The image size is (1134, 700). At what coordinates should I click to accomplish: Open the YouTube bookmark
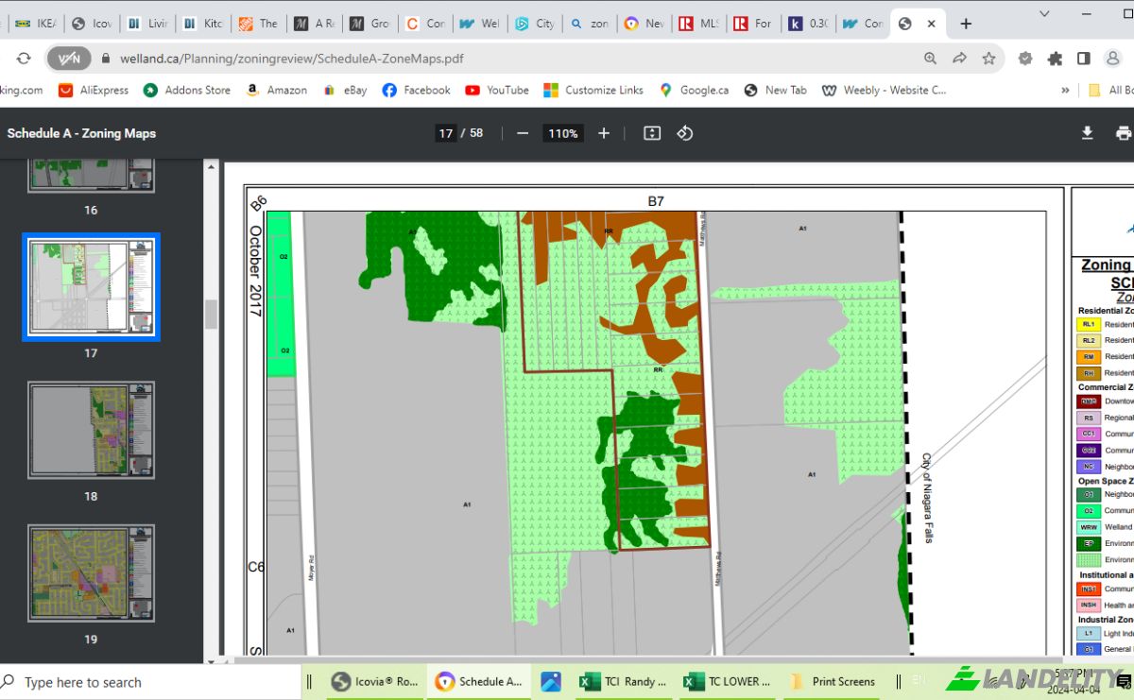tap(497, 90)
